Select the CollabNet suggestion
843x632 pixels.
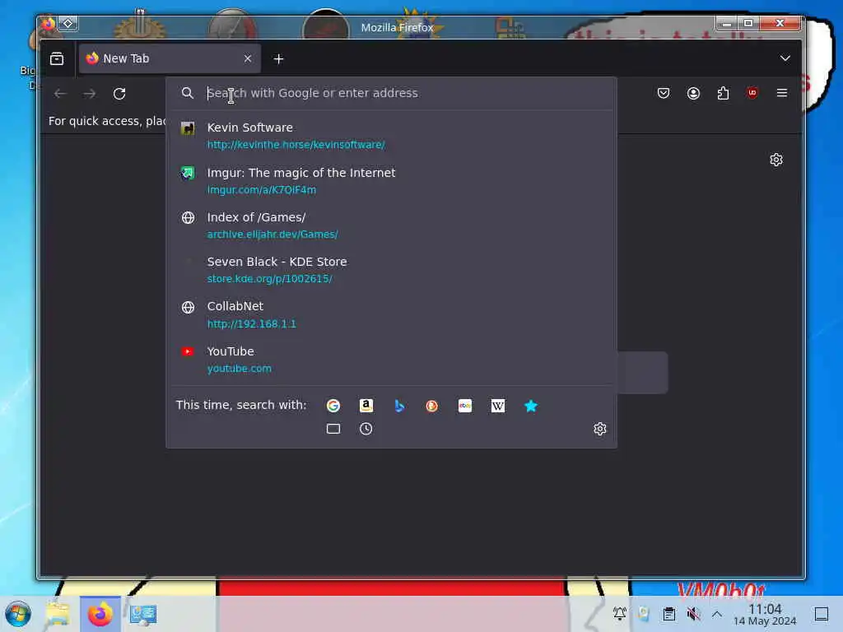(391, 314)
